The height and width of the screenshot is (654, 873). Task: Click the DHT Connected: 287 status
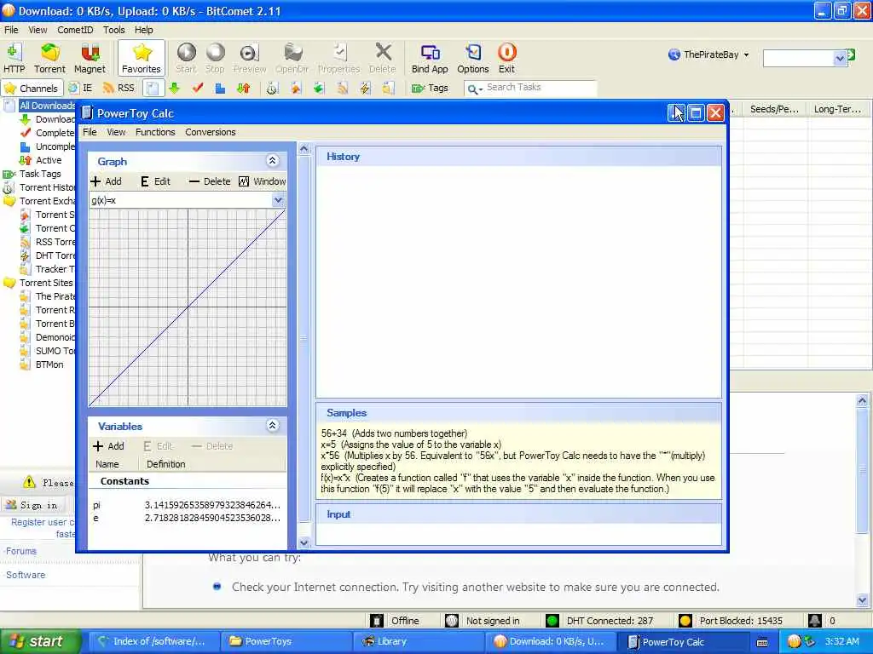pyautogui.click(x=600, y=621)
